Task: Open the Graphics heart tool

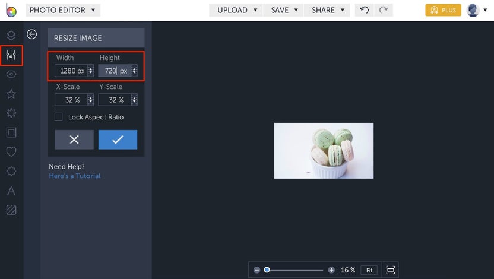Action: click(11, 152)
